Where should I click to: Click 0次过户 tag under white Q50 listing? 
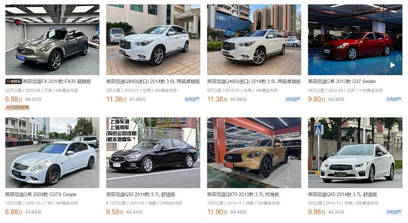click(x=394, y=212)
